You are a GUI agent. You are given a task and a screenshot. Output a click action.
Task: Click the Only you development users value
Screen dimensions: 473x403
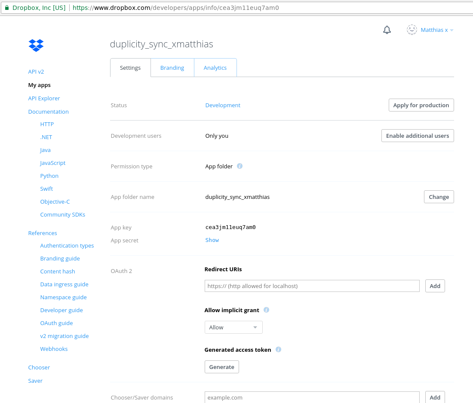pyautogui.click(x=217, y=136)
